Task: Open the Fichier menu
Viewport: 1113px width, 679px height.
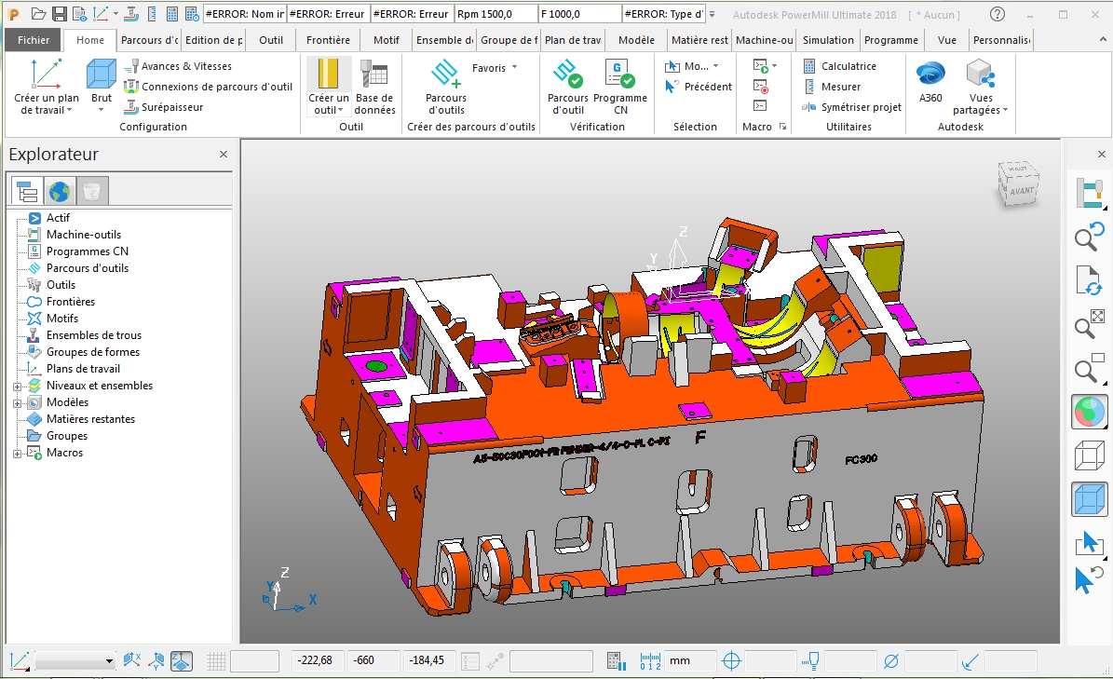Action: coord(32,40)
